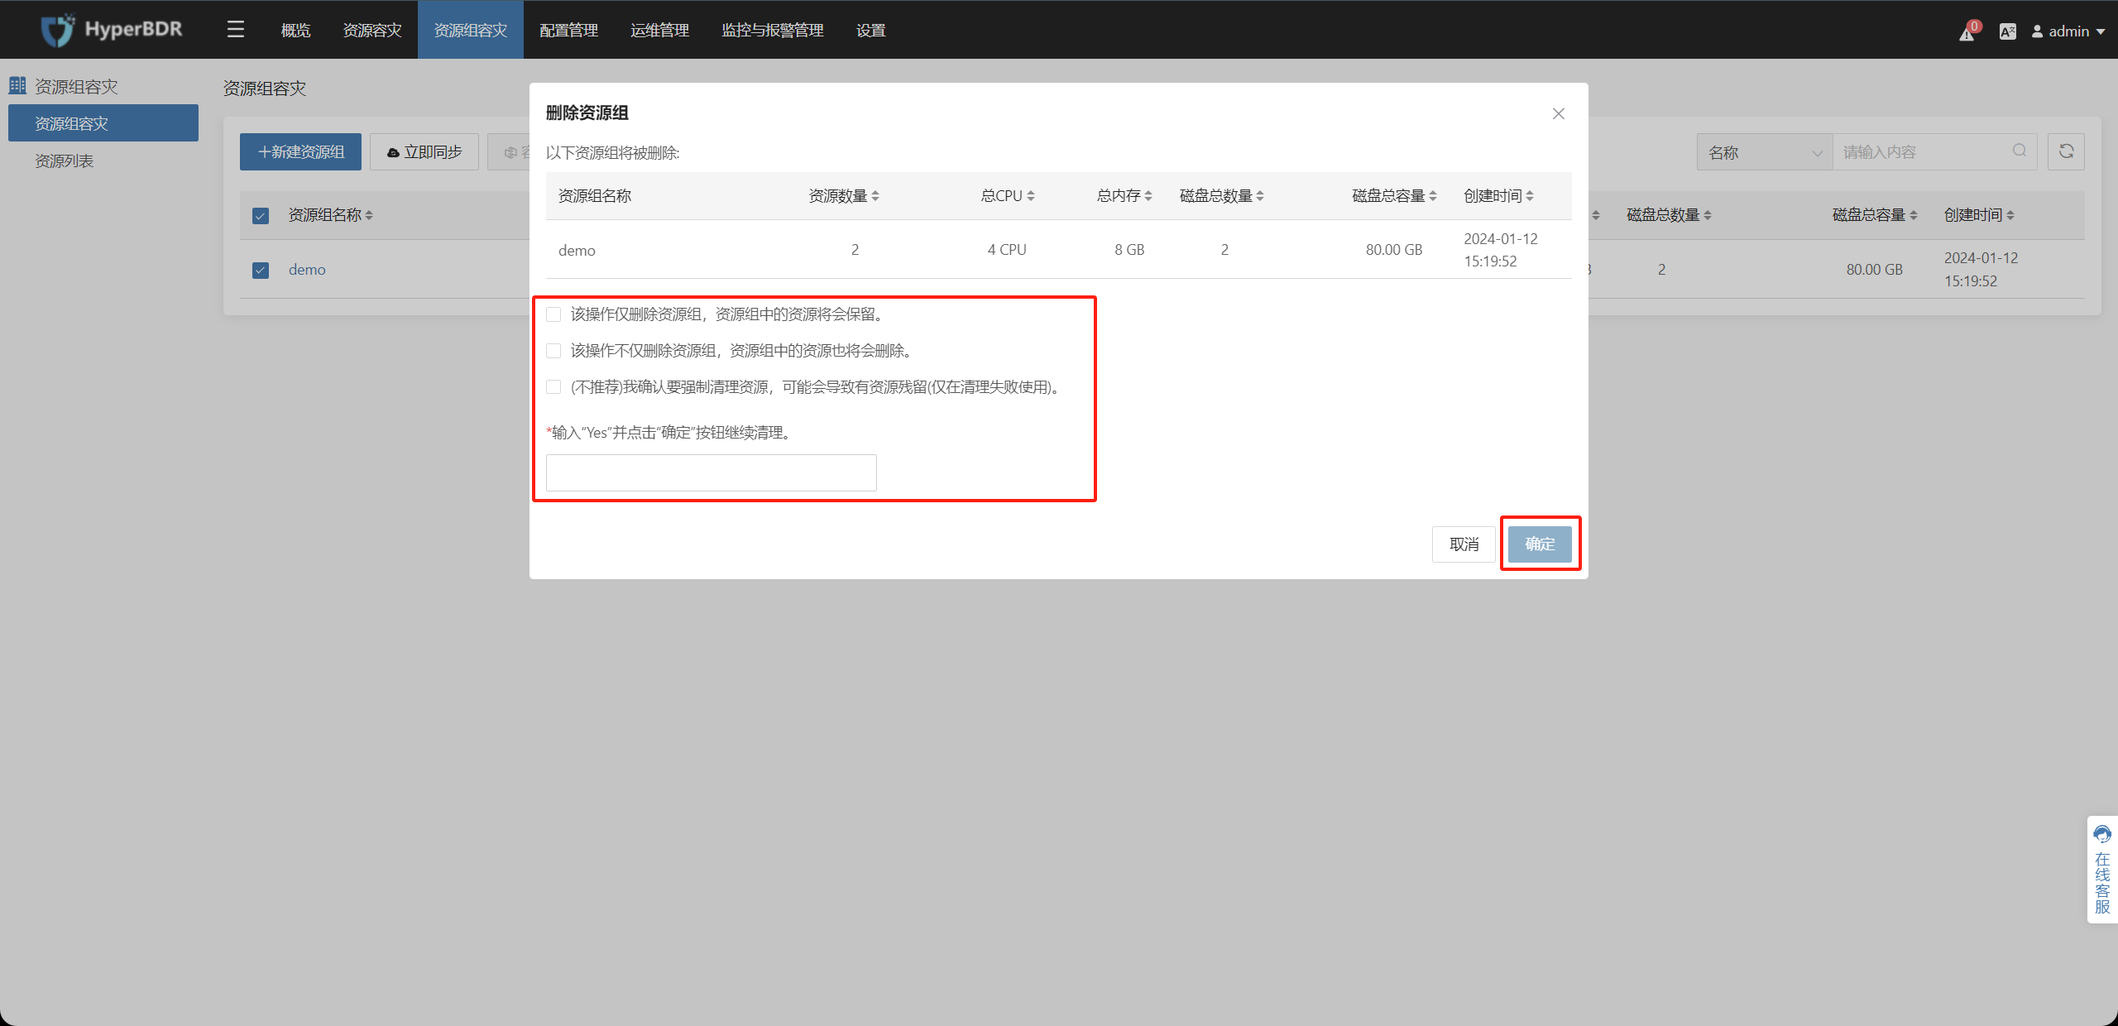
Task: Open the 资源容灾 menu
Action: click(x=372, y=31)
